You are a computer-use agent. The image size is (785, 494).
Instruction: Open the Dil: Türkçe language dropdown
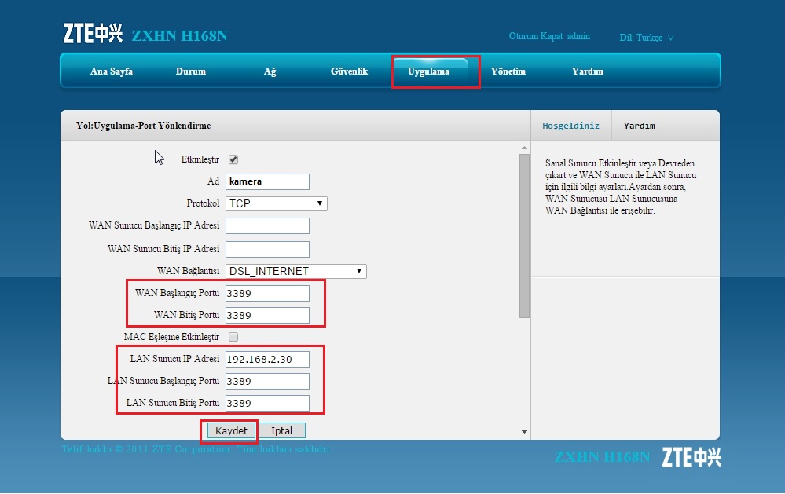click(x=647, y=38)
